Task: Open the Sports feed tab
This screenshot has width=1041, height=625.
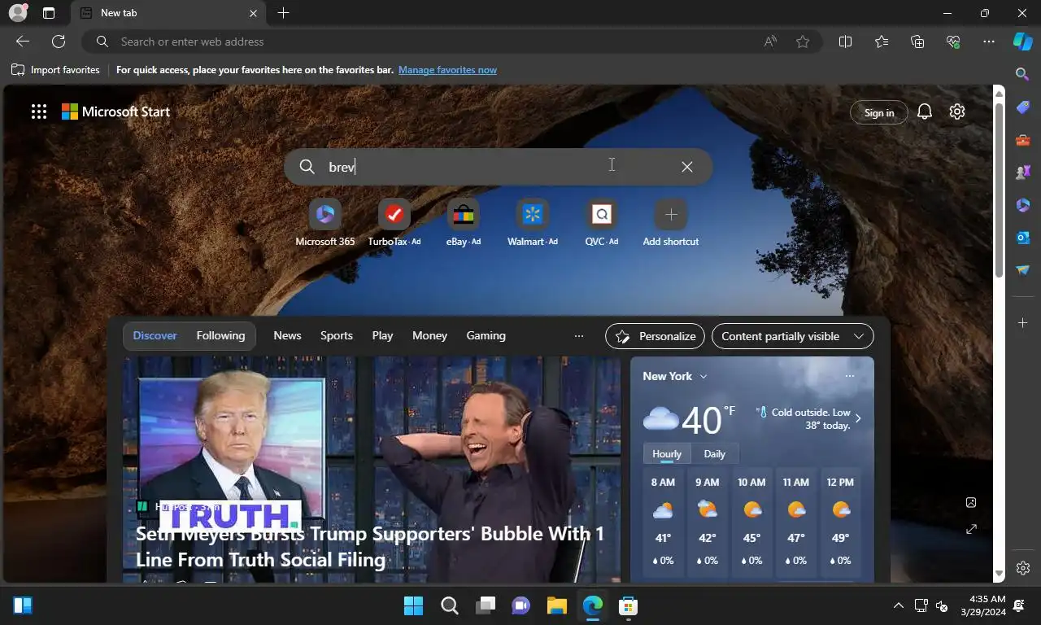Action: coord(337,335)
